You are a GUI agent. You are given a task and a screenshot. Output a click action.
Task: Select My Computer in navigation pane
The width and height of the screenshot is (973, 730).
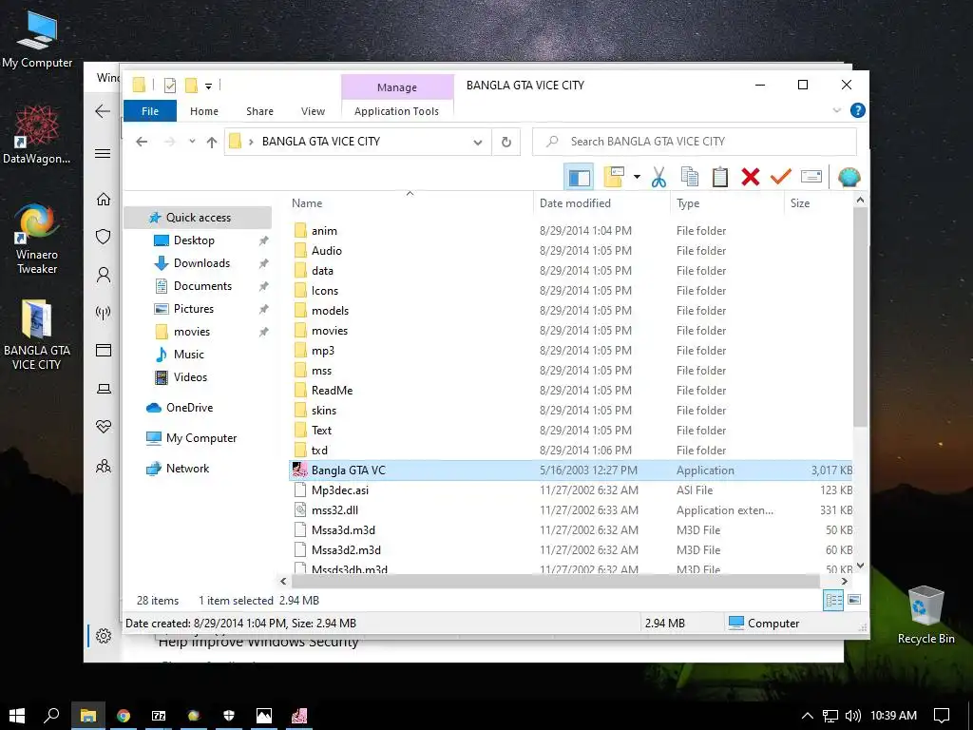click(201, 438)
